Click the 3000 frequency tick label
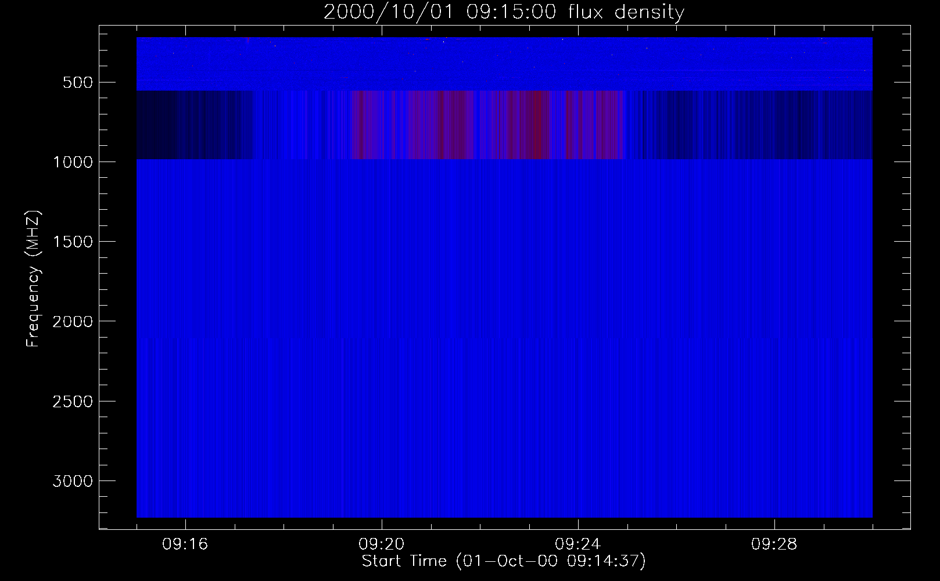This screenshot has height=581, width=940. (x=73, y=481)
